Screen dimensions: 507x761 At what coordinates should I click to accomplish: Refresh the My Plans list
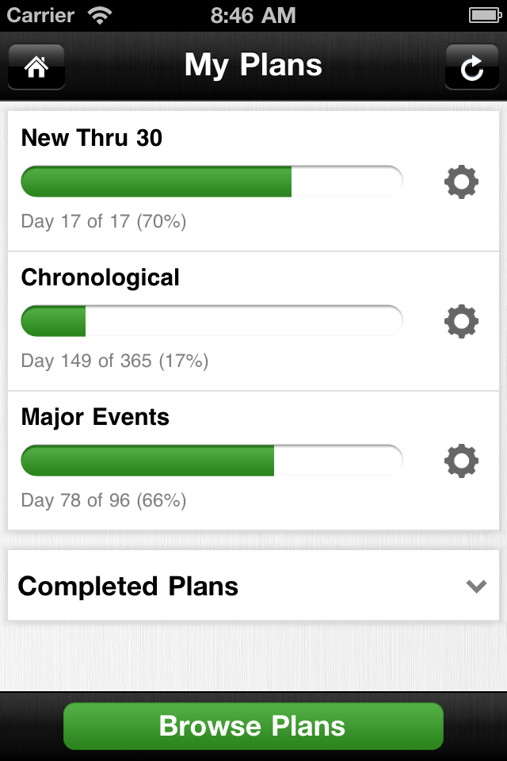(x=471, y=67)
